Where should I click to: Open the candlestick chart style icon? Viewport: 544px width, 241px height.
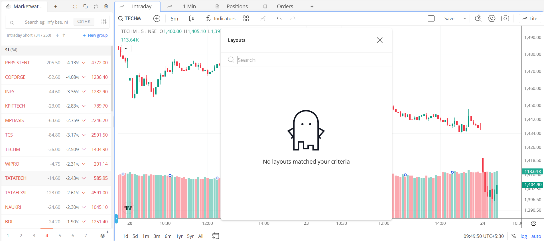[x=192, y=18]
